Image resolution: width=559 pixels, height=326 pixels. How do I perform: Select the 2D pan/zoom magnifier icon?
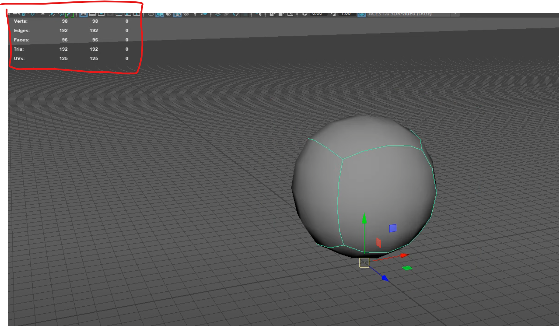tap(61, 14)
